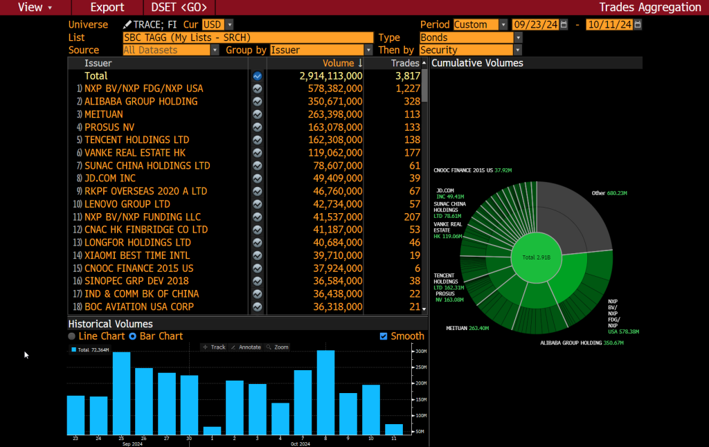Click the chart icon beside NXP BV/NXP FUNDING LLC

(x=258, y=217)
